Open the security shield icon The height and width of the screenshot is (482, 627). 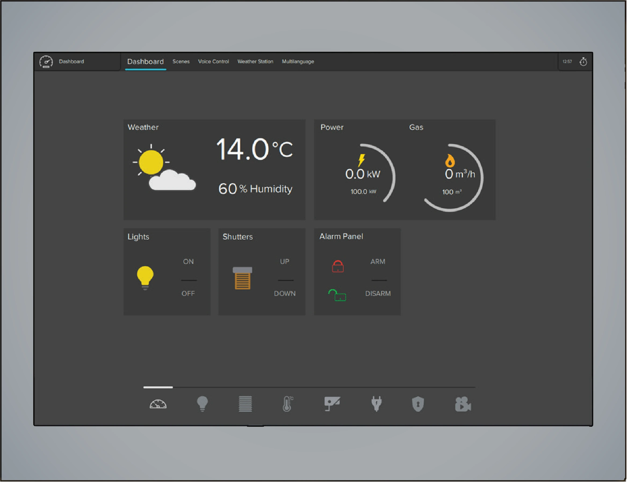[x=418, y=404]
